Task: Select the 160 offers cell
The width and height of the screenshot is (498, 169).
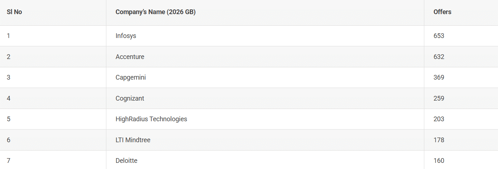Action: tap(439, 161)
